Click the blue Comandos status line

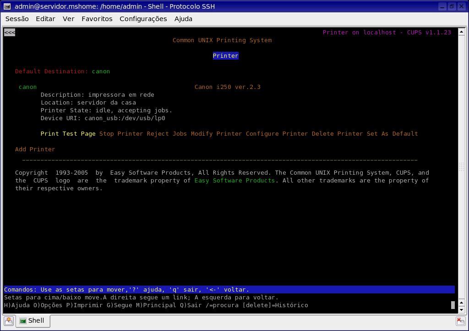pyautogui.click(x=229, y=289)
